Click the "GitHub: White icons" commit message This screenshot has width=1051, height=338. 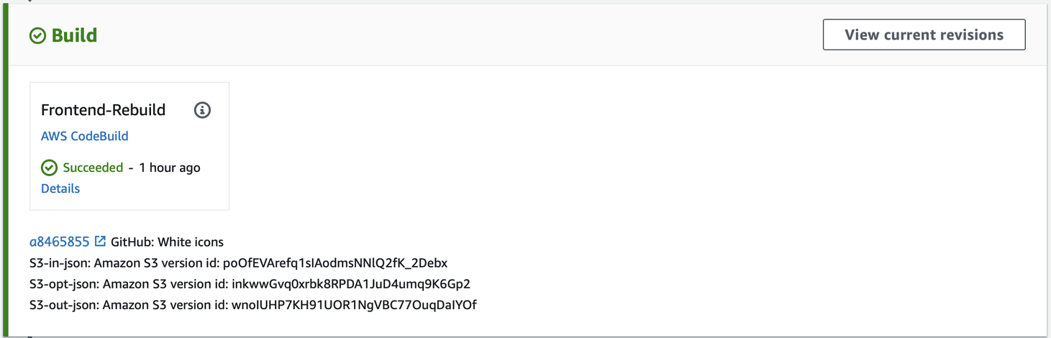tap(167, 242)
